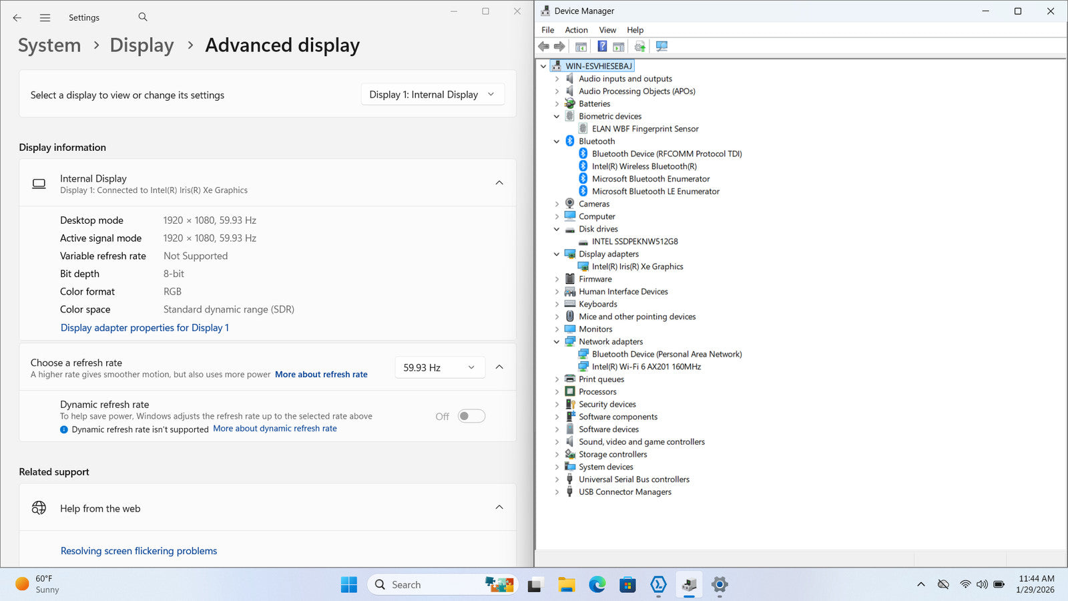This screenshot has width=1068, height=601.
Task: Collapse the Internal Display information section
Action: (499, 183)
